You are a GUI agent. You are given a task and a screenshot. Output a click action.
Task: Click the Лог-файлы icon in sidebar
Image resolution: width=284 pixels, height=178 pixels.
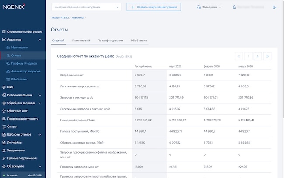[x=4, y=142]
